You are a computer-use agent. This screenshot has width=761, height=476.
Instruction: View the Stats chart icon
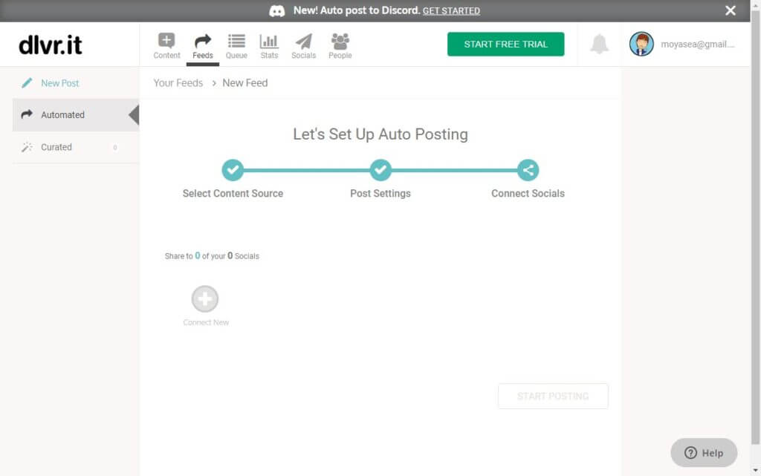click(269, 42)
